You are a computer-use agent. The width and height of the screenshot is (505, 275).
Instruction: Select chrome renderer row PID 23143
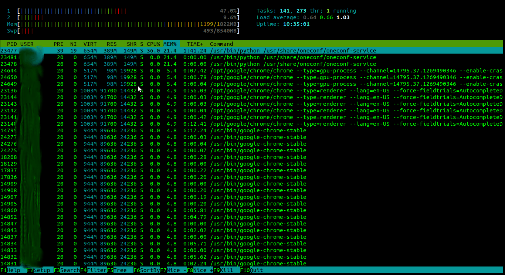tap(251, 104)
